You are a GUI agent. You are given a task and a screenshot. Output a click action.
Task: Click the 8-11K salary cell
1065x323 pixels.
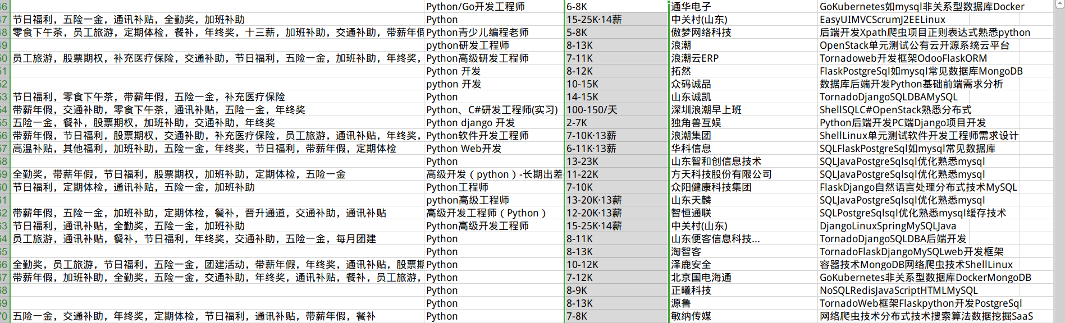coord(616,239)
